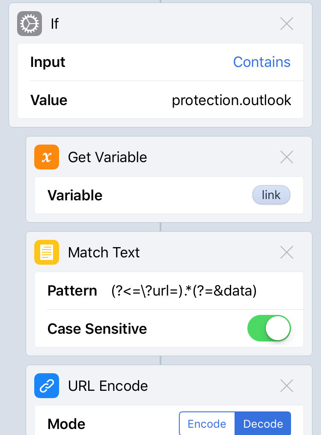321x435 pixels.
Task: Tap the Match Text action title
Action: pyautogui.click(x=104, y=252)
